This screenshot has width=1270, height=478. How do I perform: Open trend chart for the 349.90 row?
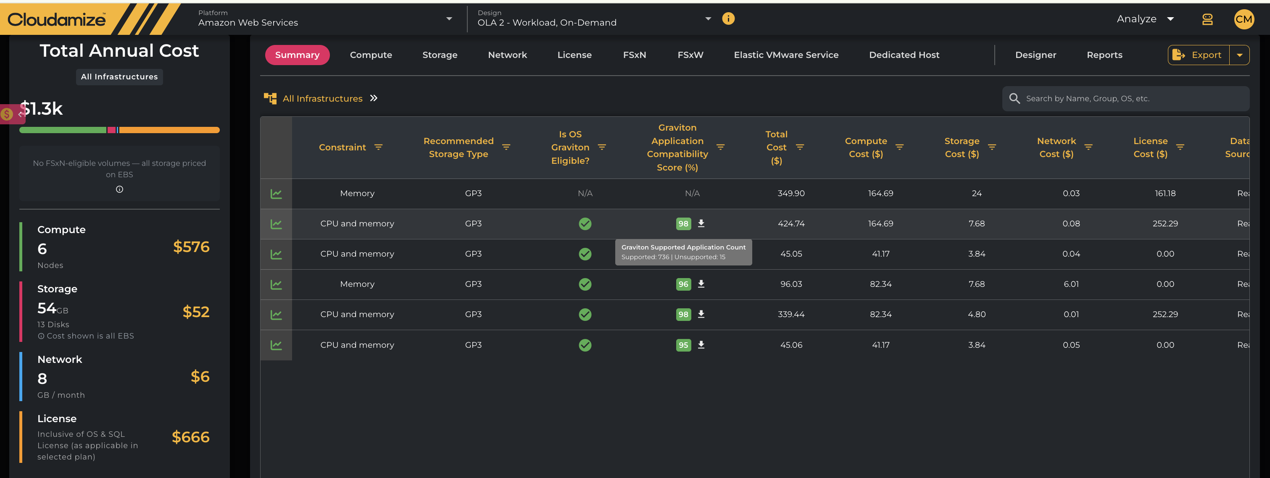pos(276,194)
